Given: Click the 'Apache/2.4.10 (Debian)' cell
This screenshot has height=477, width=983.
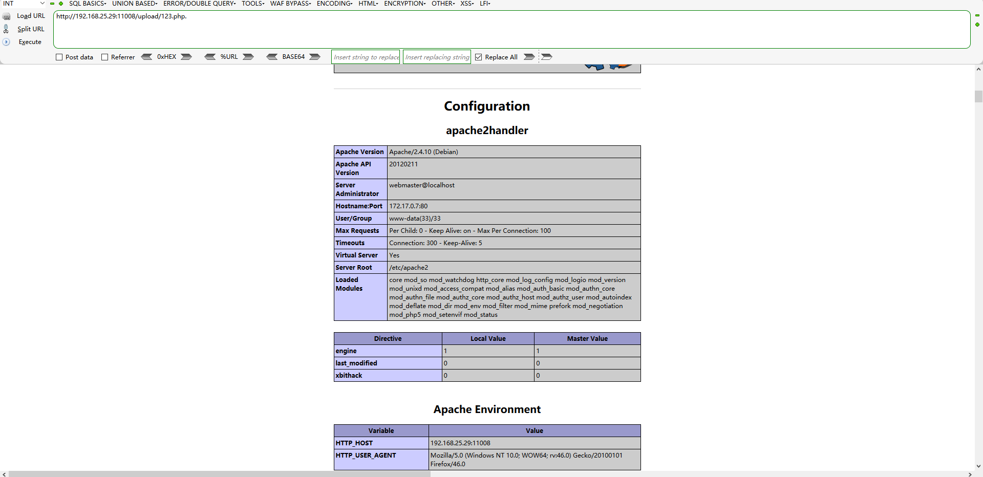Looking at the screenshot, I should pyautogui.click(x=514, y=152).
